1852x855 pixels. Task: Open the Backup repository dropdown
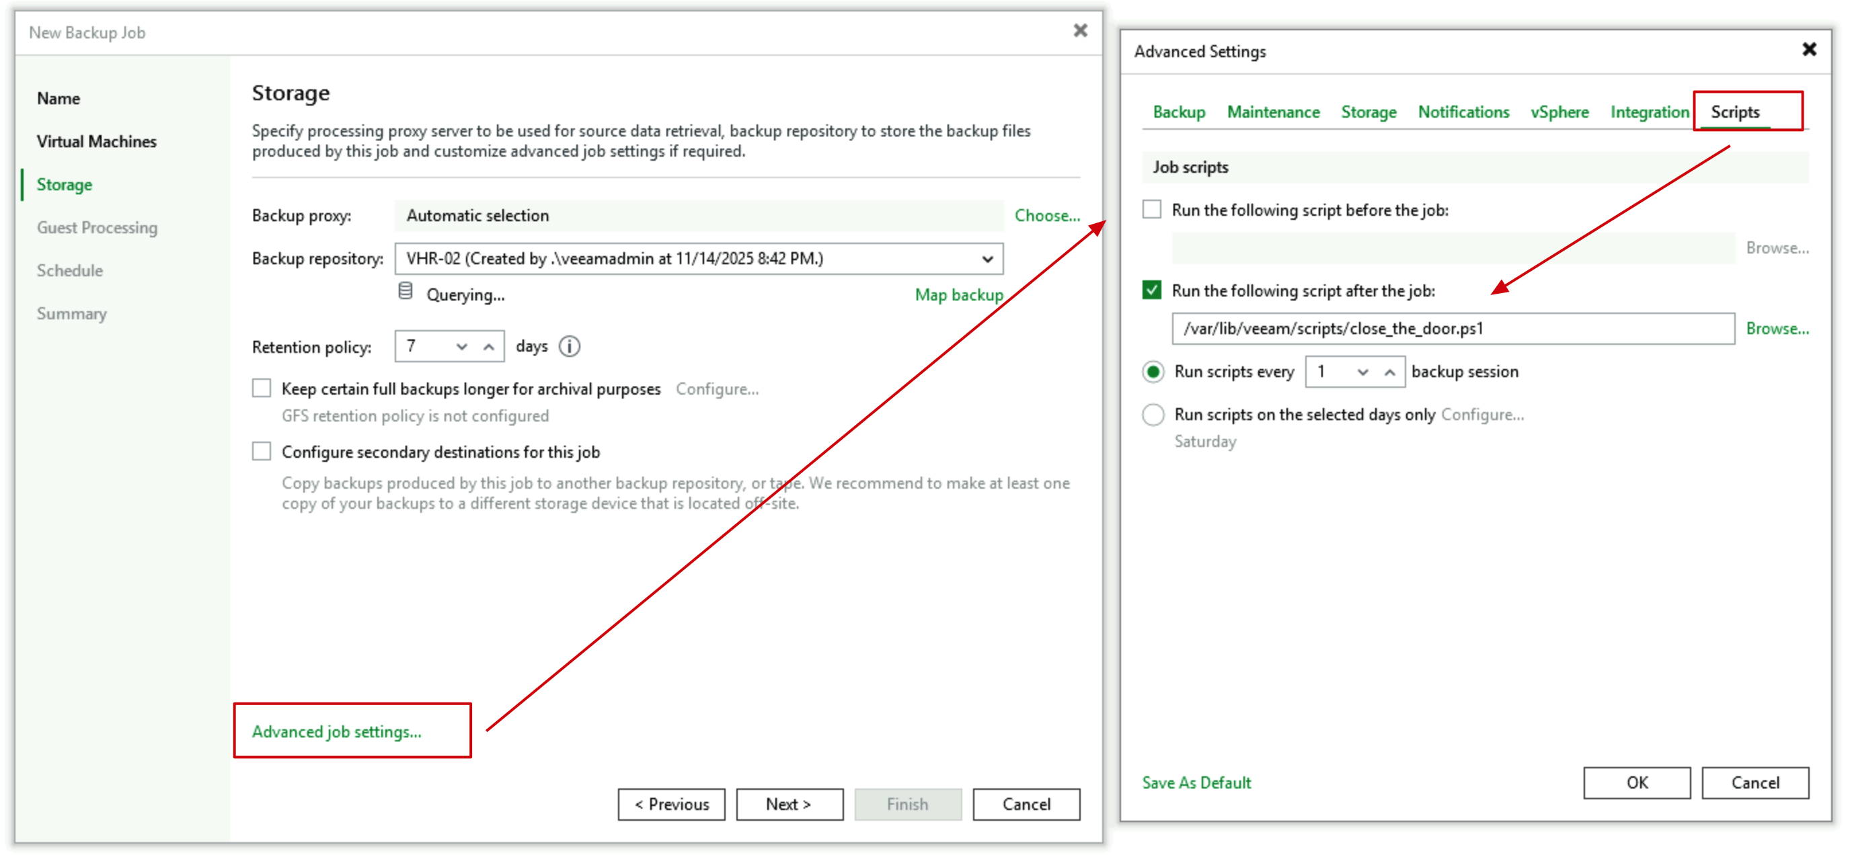pyautogui.click(x=987, y=259)
